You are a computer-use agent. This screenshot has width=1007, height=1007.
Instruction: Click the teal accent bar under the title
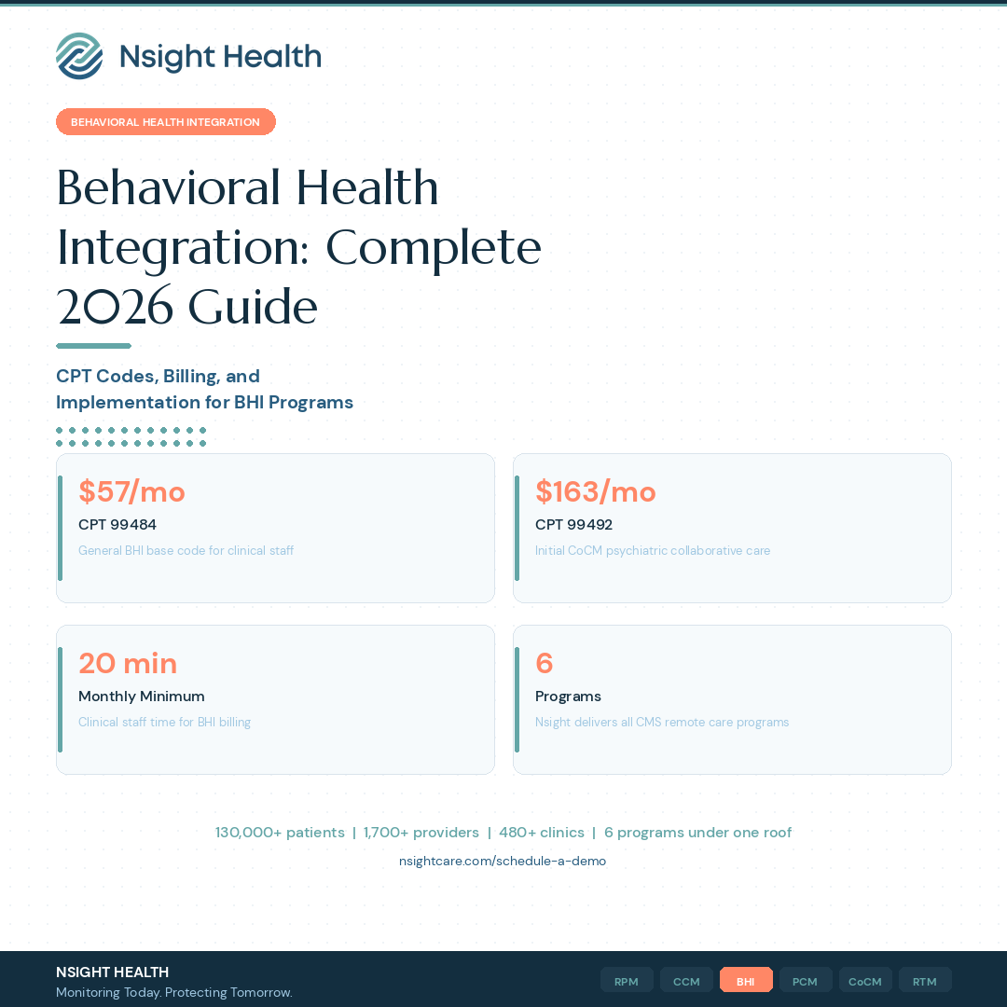tap(93, 345)
